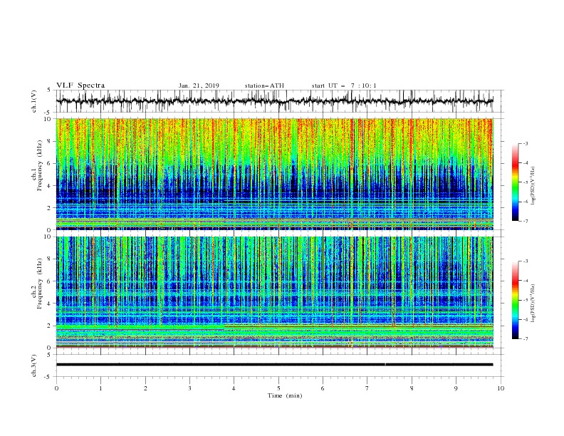The width and height of the screenshot is (564, 436).
Task: Click the 'VLF Spectra' title text
Action: point(80,85)
